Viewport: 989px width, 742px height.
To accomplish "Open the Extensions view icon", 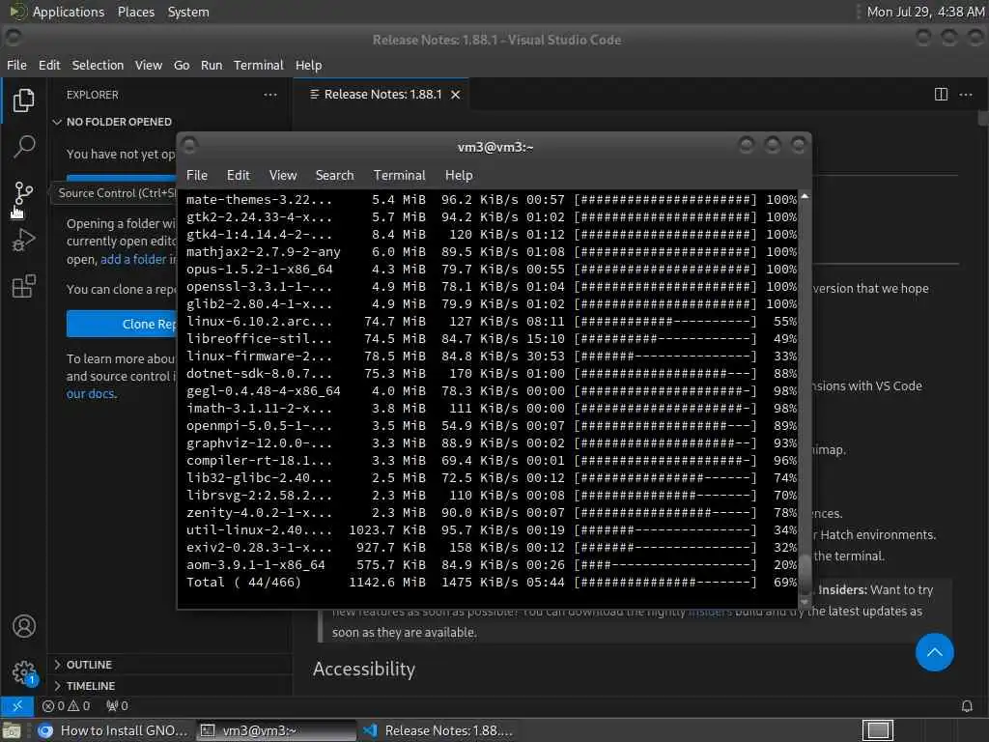I will [x=24, y=286].
